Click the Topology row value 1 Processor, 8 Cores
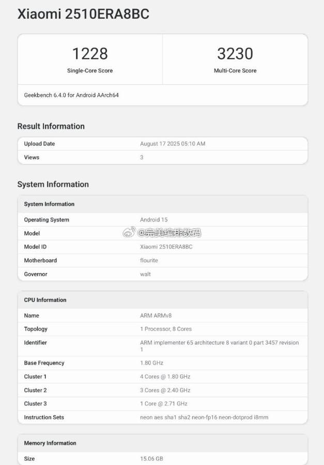Viewport: 324px width, 465px height. [166, 329]
